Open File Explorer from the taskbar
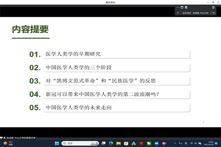221x147 pixels. pos(118,143)
